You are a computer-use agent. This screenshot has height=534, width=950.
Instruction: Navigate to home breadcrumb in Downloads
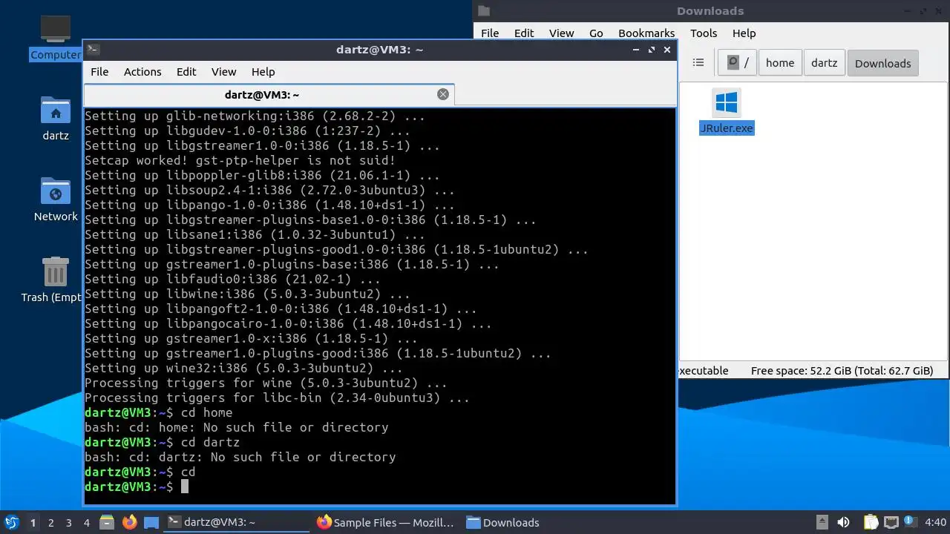pyautogui.click(x=780, y=63)
